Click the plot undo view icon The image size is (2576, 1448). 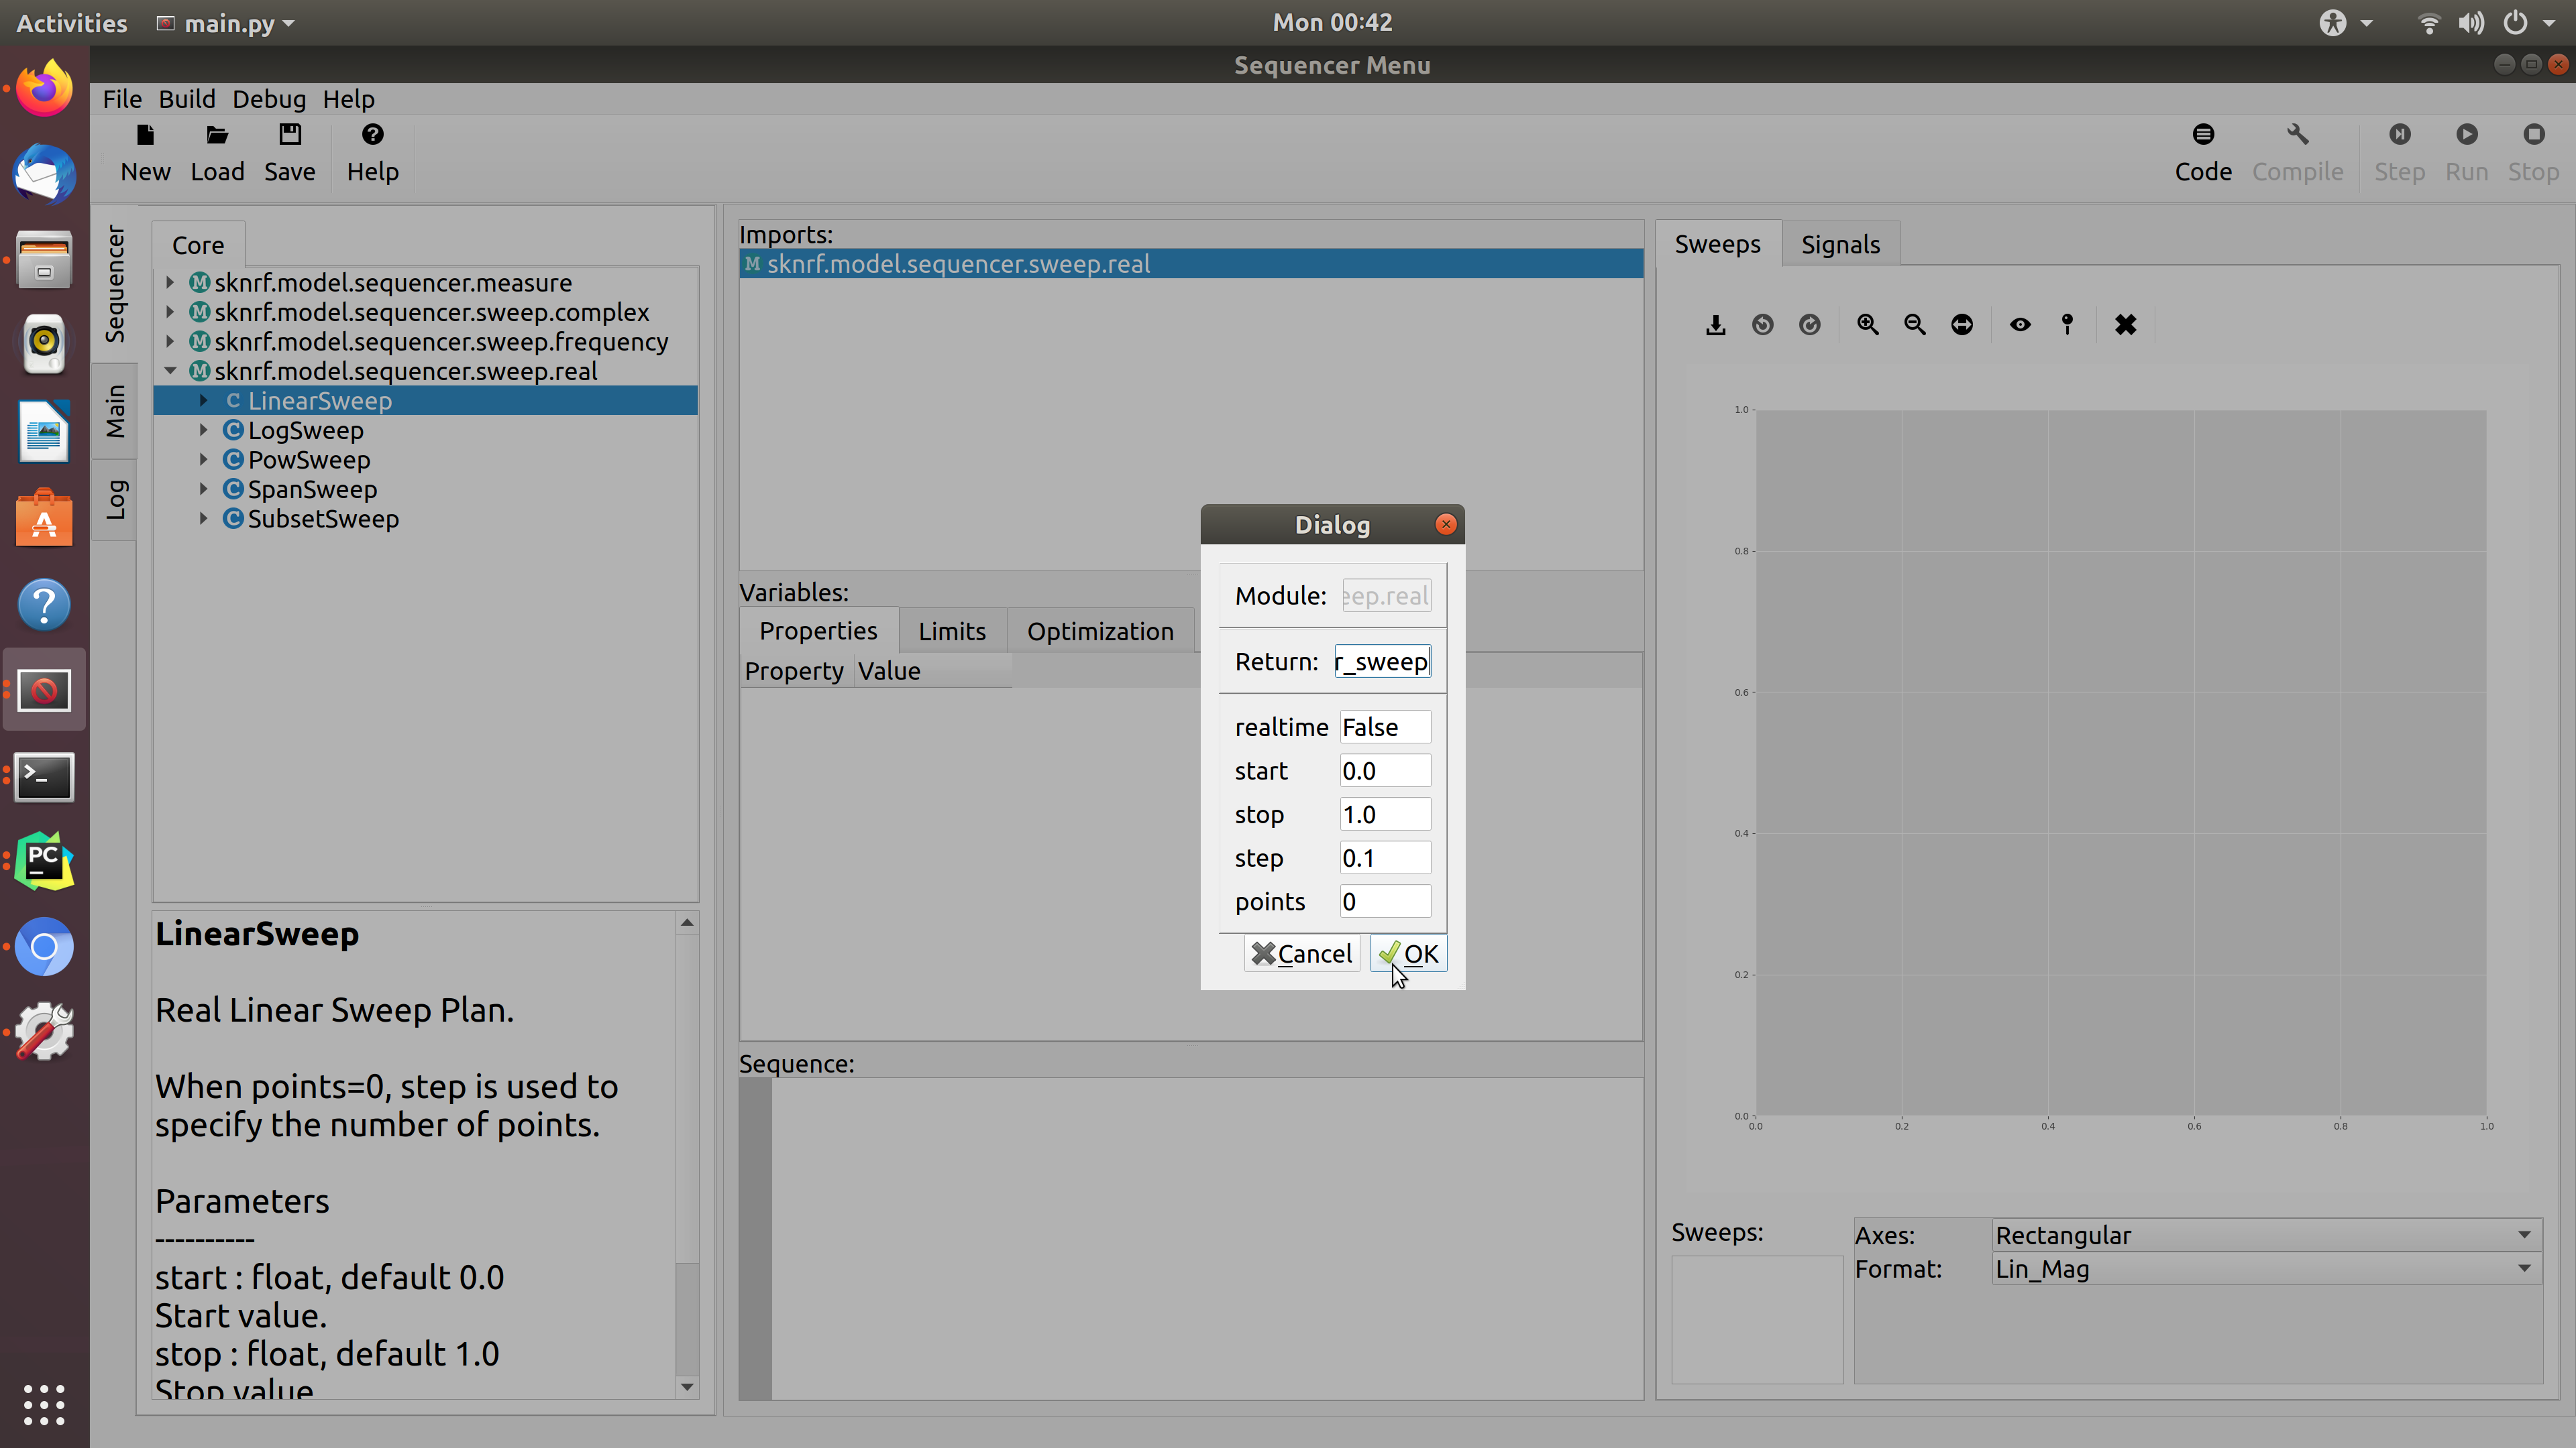click(x=1763, y=324)
